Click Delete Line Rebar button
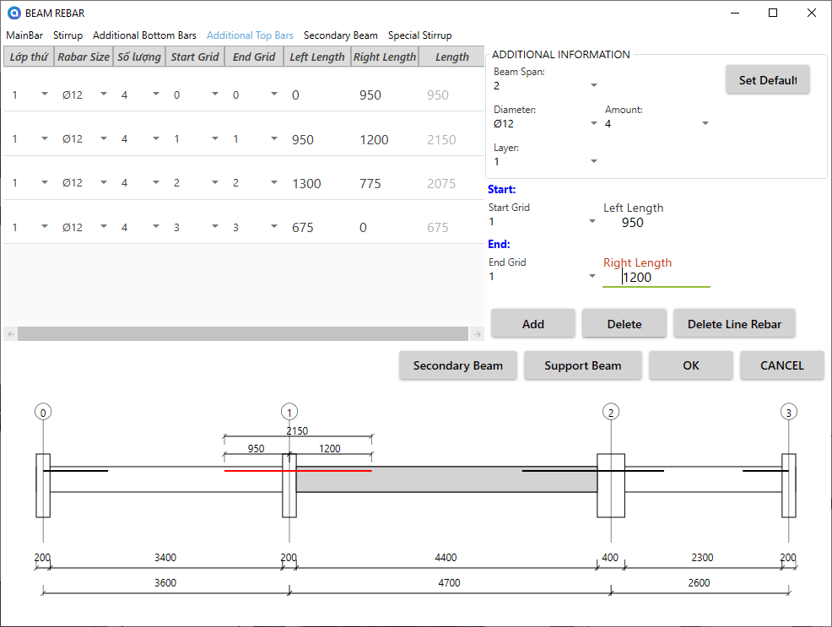This screenshot has width=832, height=627. pyautogui.click(x=734, y=323)
